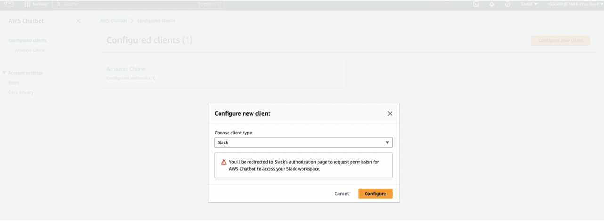Click Configured clients breadcrumb
Screen dimensions: 604x221
click(156, 21)
